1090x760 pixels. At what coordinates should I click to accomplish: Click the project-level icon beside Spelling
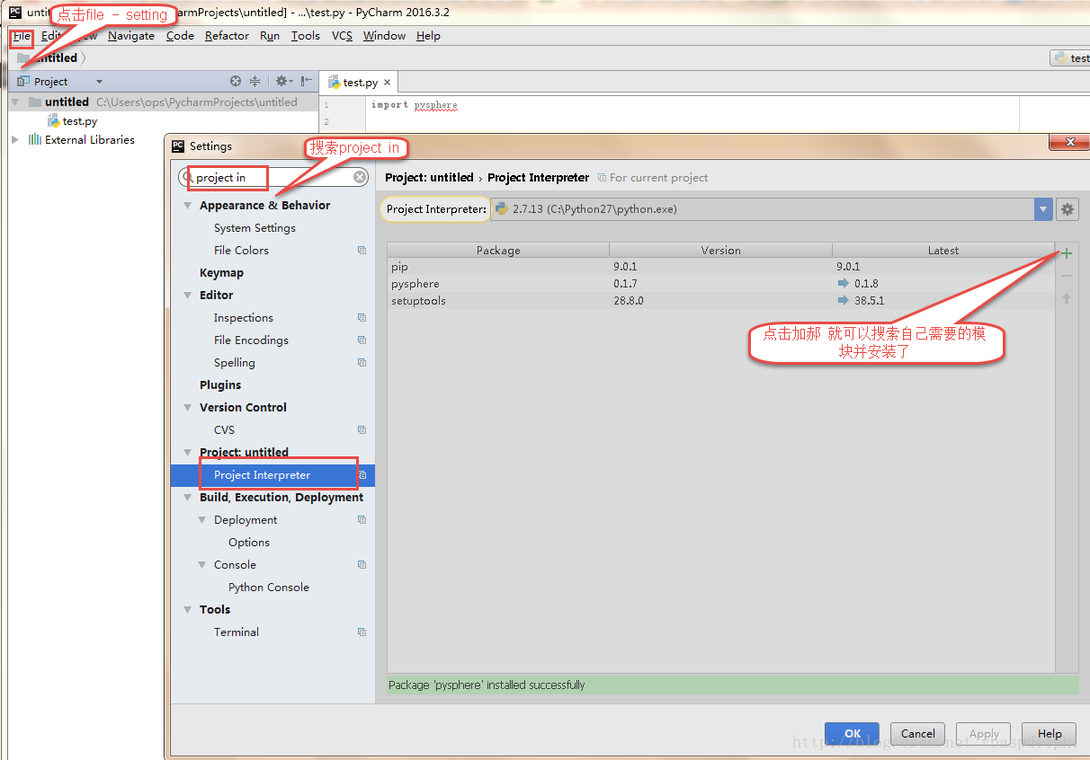point(362,363)
